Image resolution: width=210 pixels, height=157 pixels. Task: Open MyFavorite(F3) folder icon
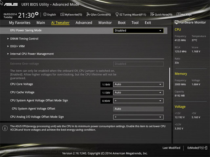(x=62, y=14)
